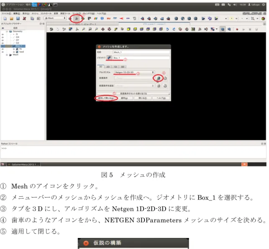
Task: Open the algorithm dropdown showing Netgen 1D-2D-3D
Action: (x=134, y=72)
